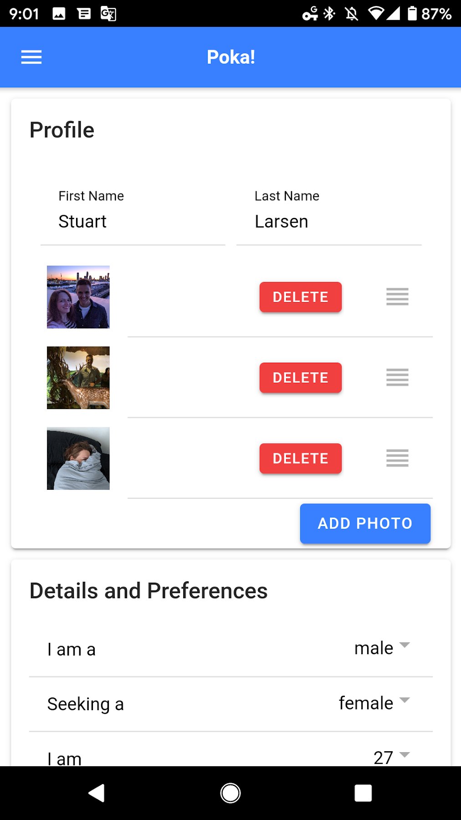Screen dimensions: 461x820
Task: Open the couple selfie thumbnail
Action: point(78,297)
